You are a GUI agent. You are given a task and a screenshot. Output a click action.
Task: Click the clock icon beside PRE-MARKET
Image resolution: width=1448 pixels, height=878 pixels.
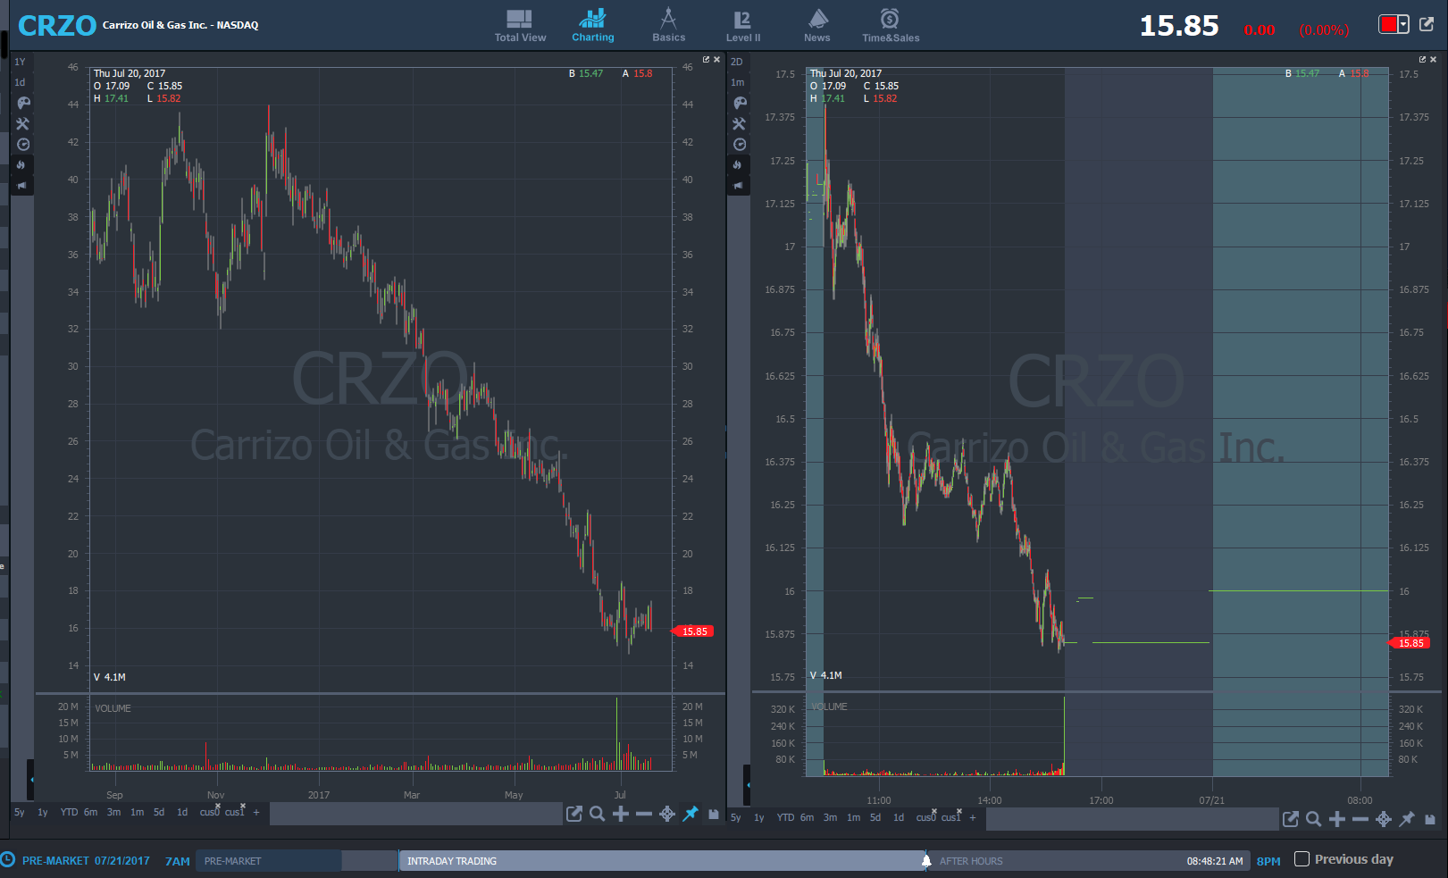[x=8, y=859]
